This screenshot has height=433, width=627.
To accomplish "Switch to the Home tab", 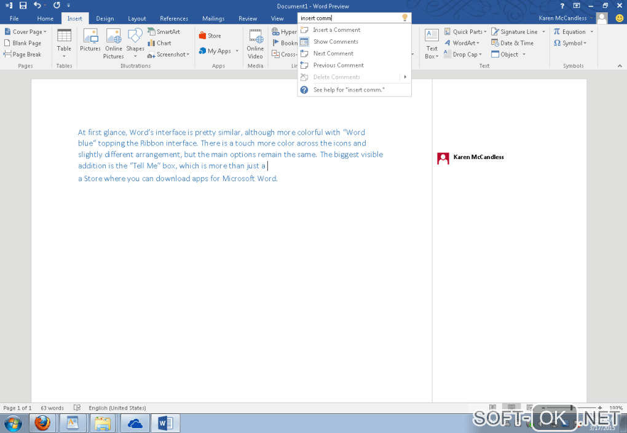I will 45,18.
